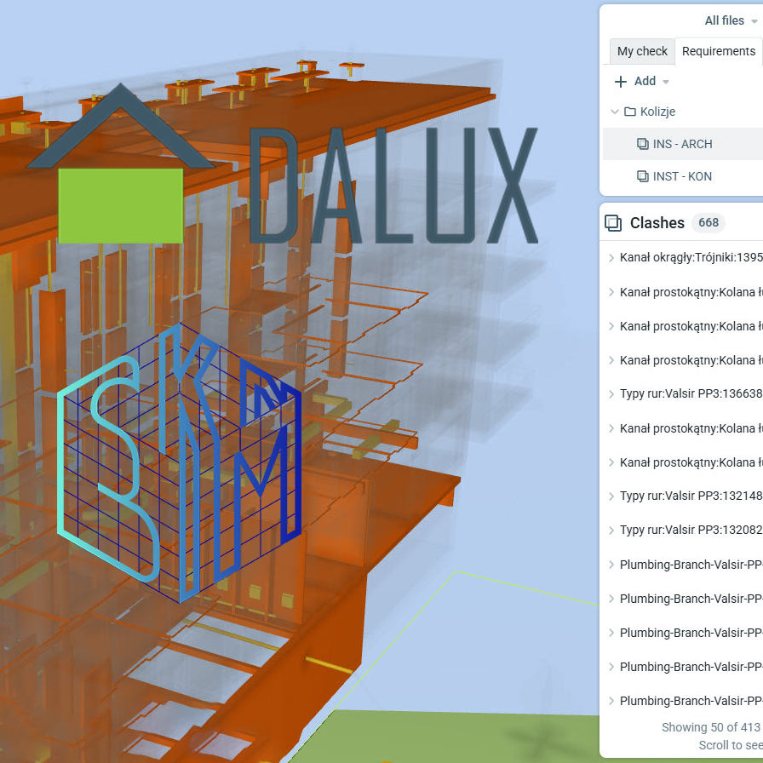763x763 pixels.
Task: Click the plus icon beside Add
Action: point(621,82)
